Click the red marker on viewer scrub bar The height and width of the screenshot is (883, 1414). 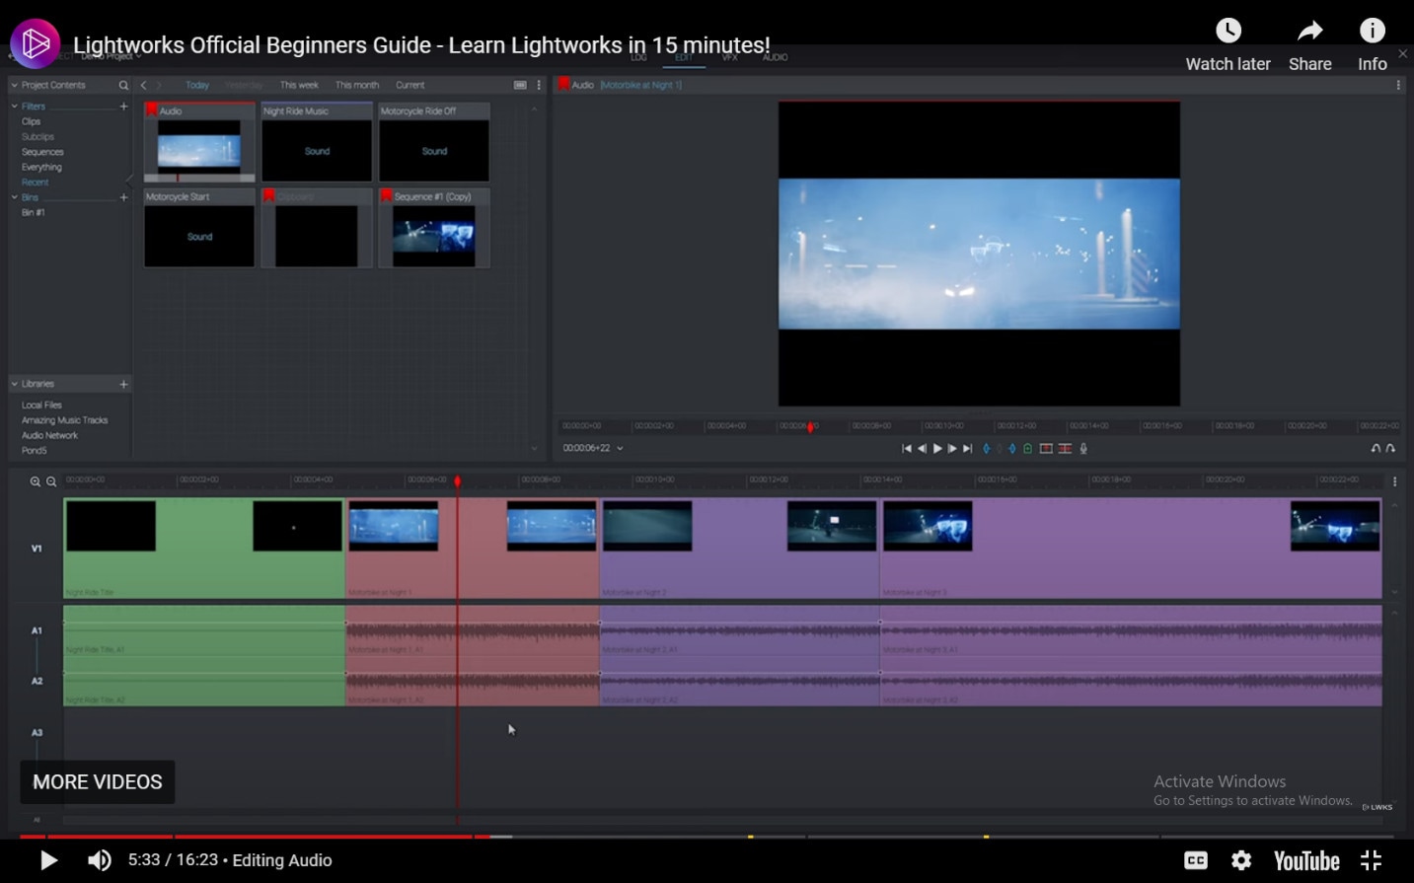pos(811,427)
